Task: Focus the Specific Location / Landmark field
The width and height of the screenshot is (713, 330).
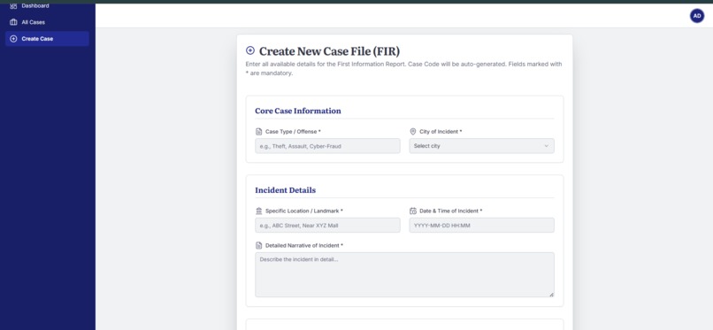Action: pyautogui.click(x=327, y=225)
